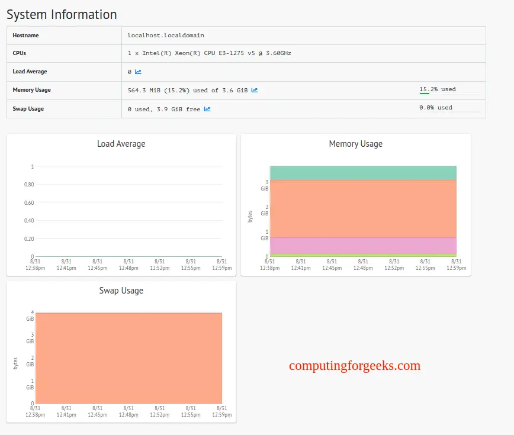
Task: Click the 15.2% used memory bar
Action: coord(449,90)
